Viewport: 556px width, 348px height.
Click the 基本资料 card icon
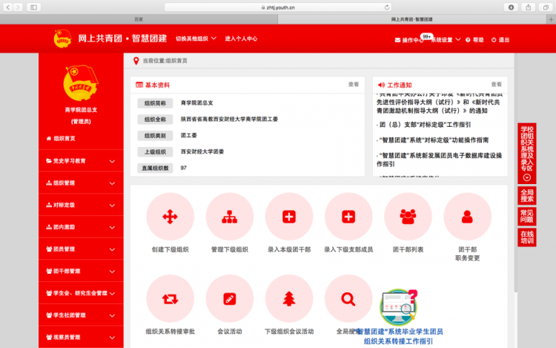click(x=139, y=85)
